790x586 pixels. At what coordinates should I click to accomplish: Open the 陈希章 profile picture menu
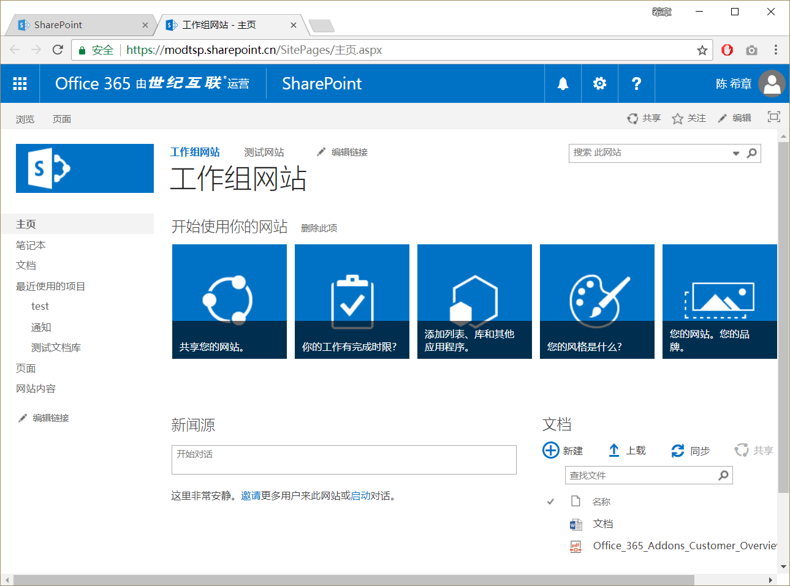(772, 83)
